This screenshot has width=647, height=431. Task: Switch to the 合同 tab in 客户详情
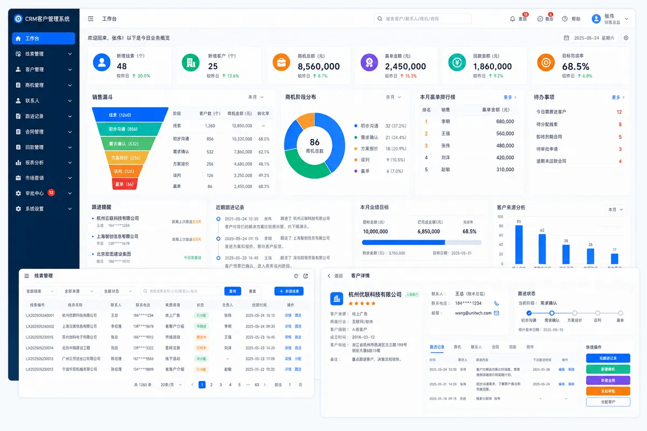pos(495,347)
